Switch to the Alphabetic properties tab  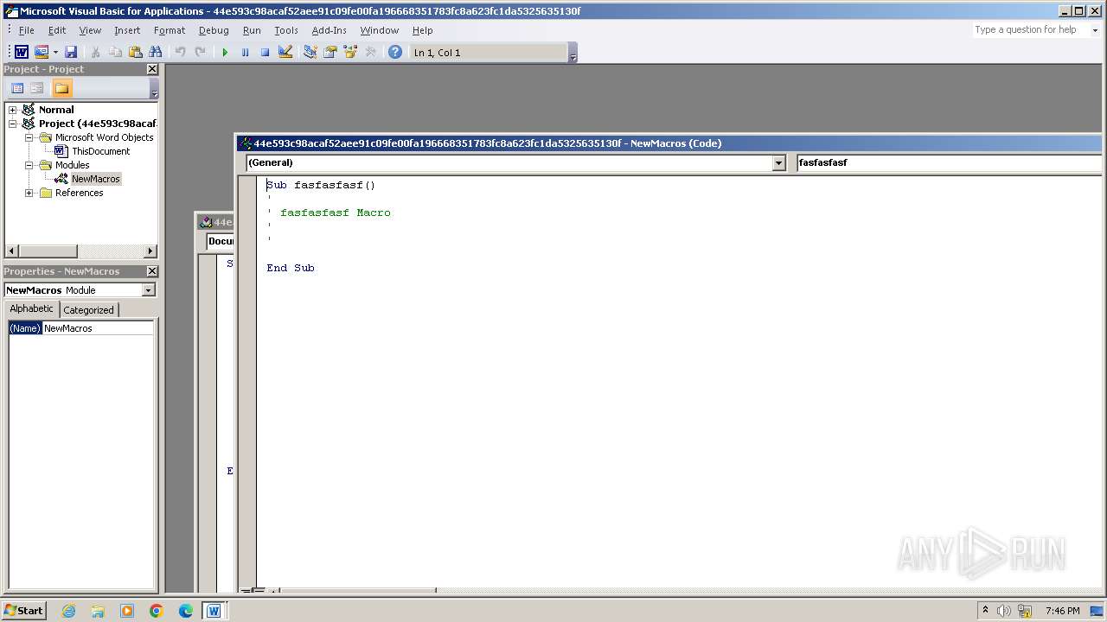coord(32,309)
